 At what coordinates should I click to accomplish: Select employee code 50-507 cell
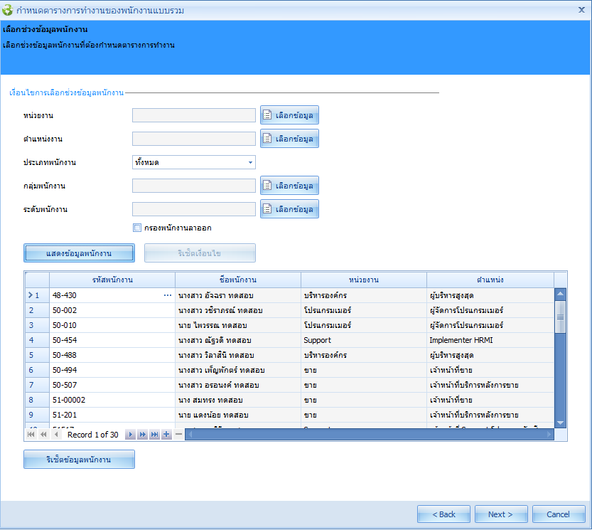coord(112,385)
